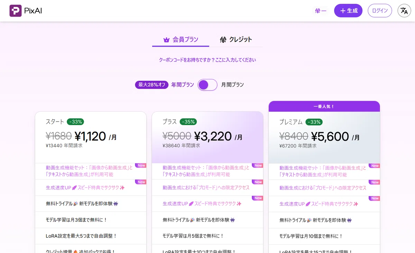The image size is (415, 253).
Task: Select the ¥67200 年間請求 text
Action: [x=298, y=146]
